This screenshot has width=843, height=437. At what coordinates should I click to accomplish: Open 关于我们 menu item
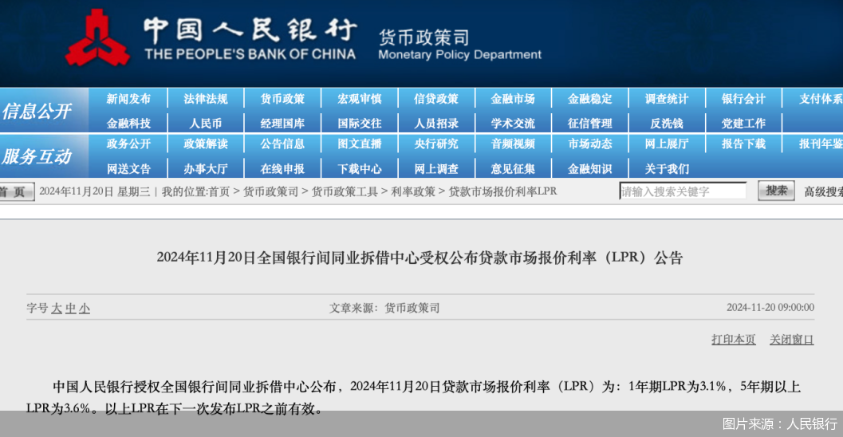point(667,169)
